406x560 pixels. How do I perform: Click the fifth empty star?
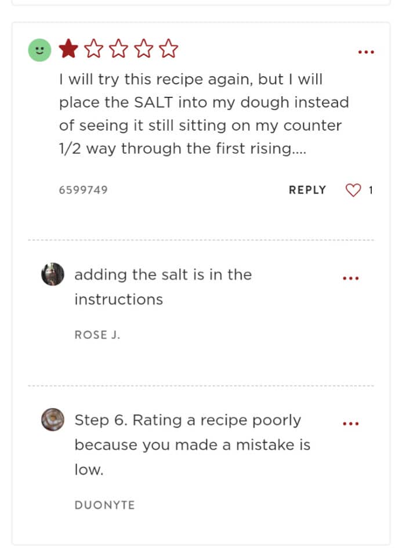click(169, 49)
